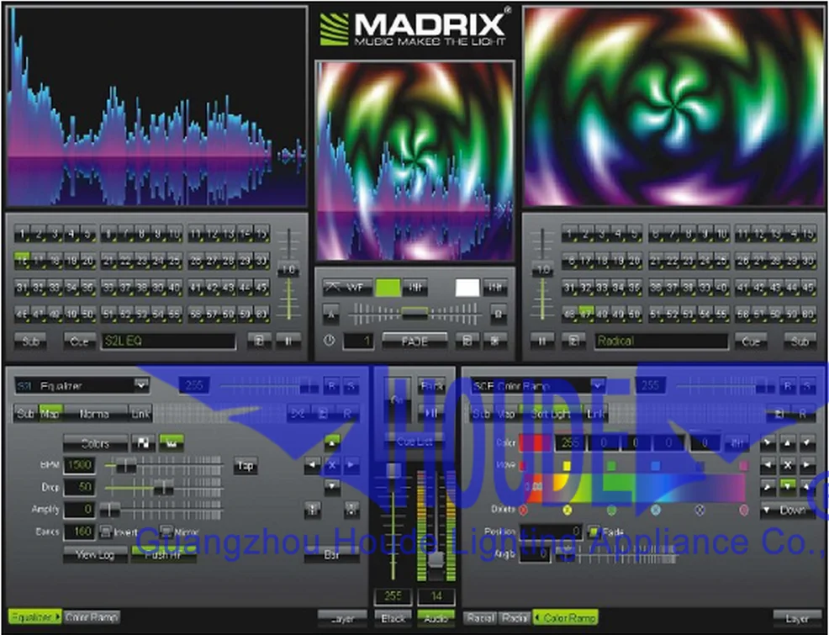829x635 pixels.
Task: Toggle the Invert checkbox
Action: coord(106,532)
